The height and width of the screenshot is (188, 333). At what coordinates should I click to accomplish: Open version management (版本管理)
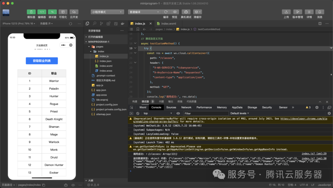298,12
